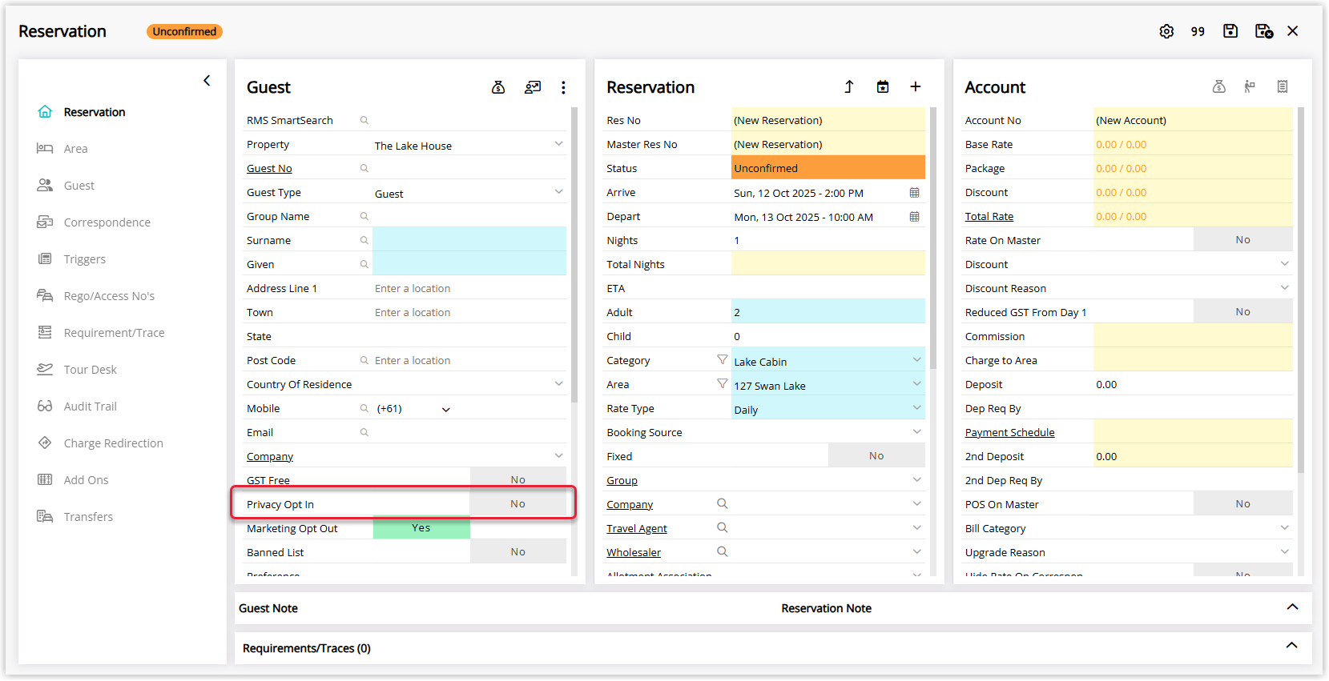
Task: Click the Category filter funnel icon
Action: pos(723,360)
